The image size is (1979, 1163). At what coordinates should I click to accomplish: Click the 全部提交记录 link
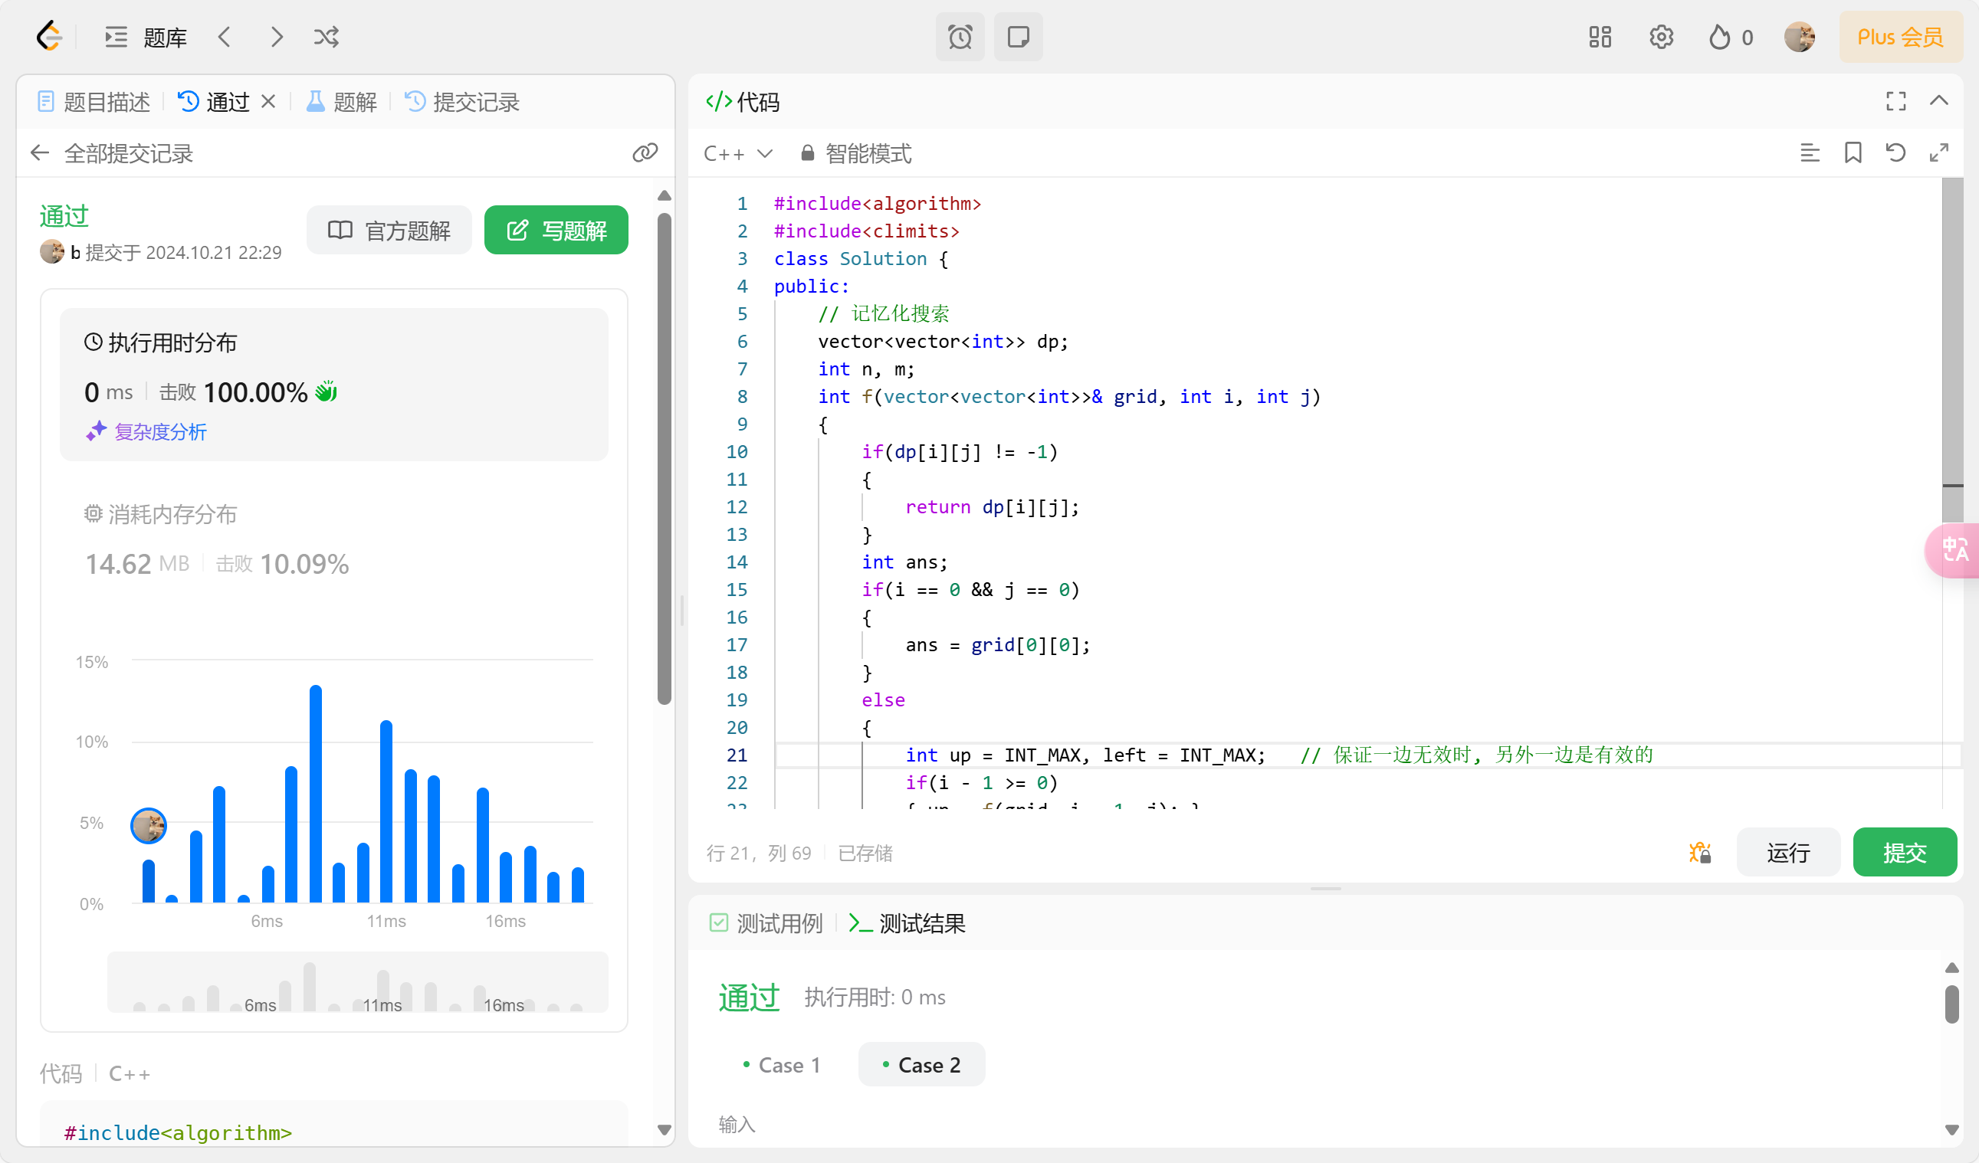pyautogui.click(x=129, y=152)
